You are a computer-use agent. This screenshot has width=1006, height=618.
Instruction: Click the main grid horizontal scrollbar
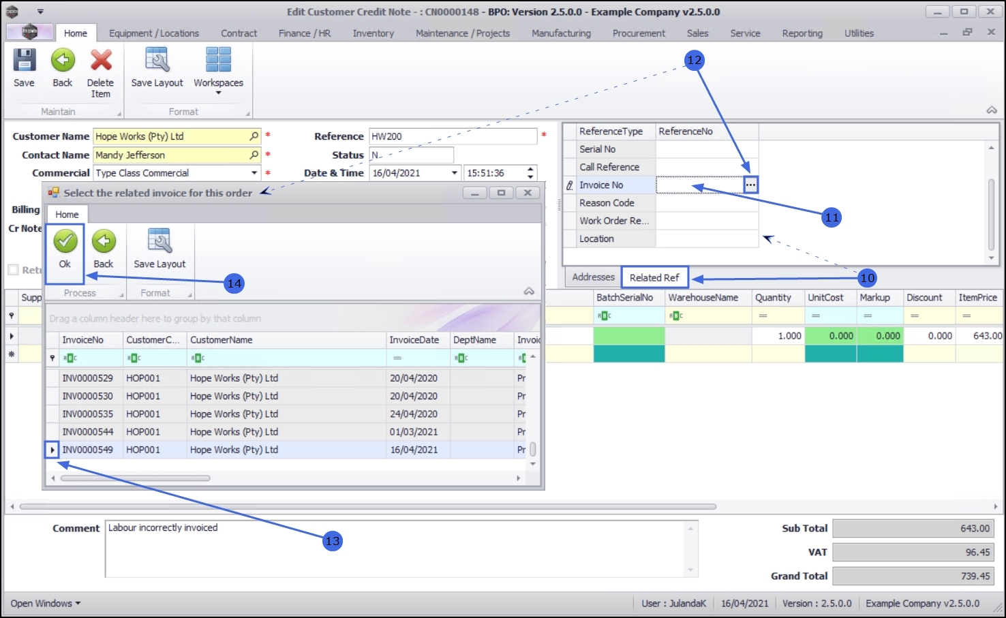pos(368,507)
